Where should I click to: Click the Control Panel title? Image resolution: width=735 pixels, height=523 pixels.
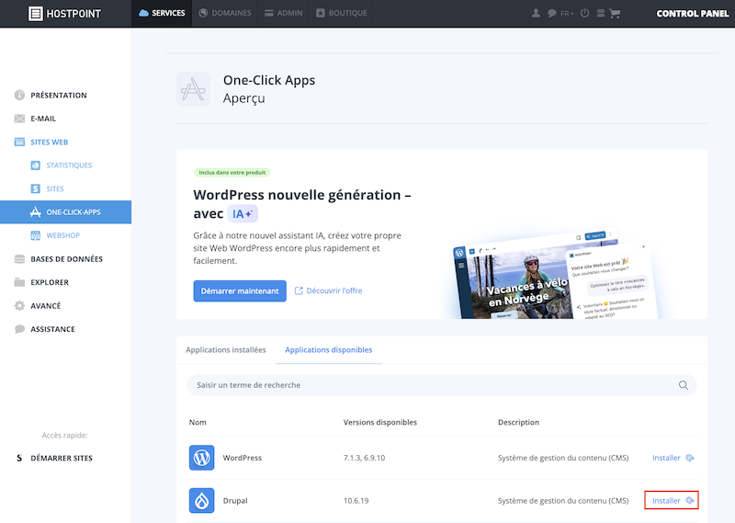click(693, 14)
